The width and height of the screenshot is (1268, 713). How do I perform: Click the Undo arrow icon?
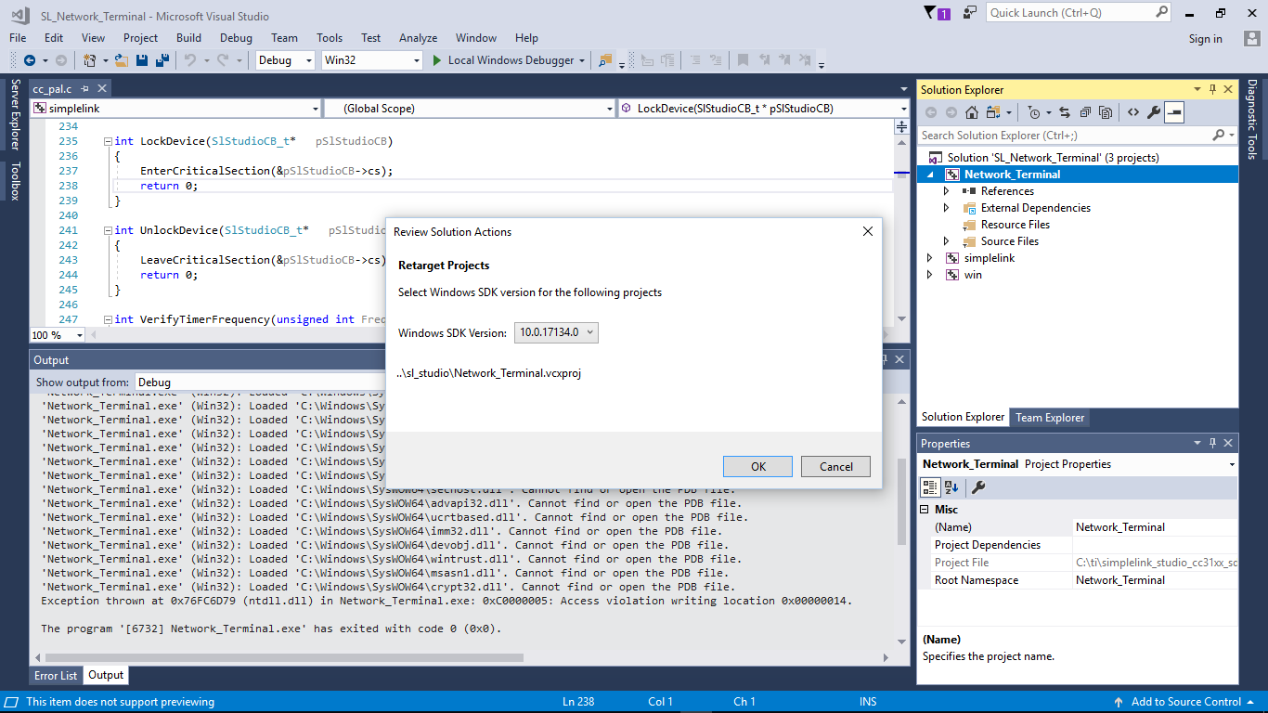tap(189, 60)
